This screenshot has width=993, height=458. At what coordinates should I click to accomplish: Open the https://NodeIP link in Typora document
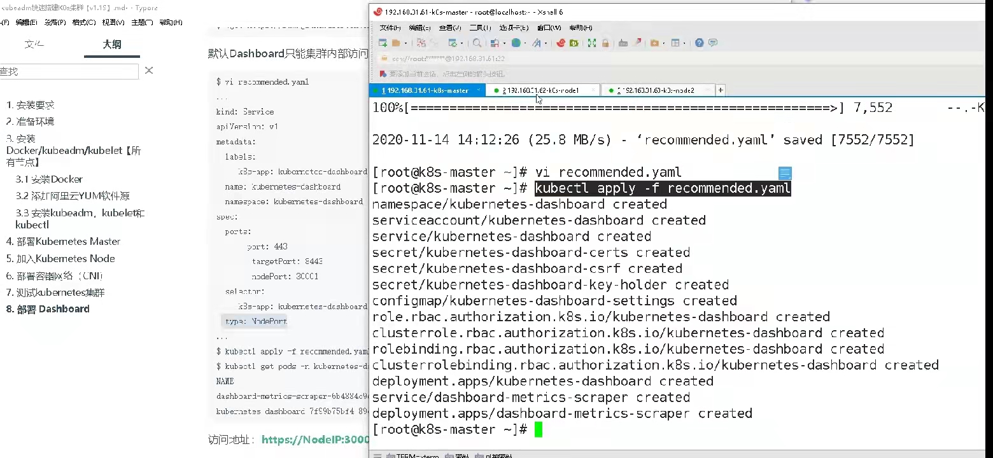(315, 440)
